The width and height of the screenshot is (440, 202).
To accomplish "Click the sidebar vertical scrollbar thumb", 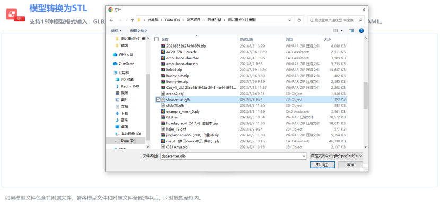I will point(148,107).
